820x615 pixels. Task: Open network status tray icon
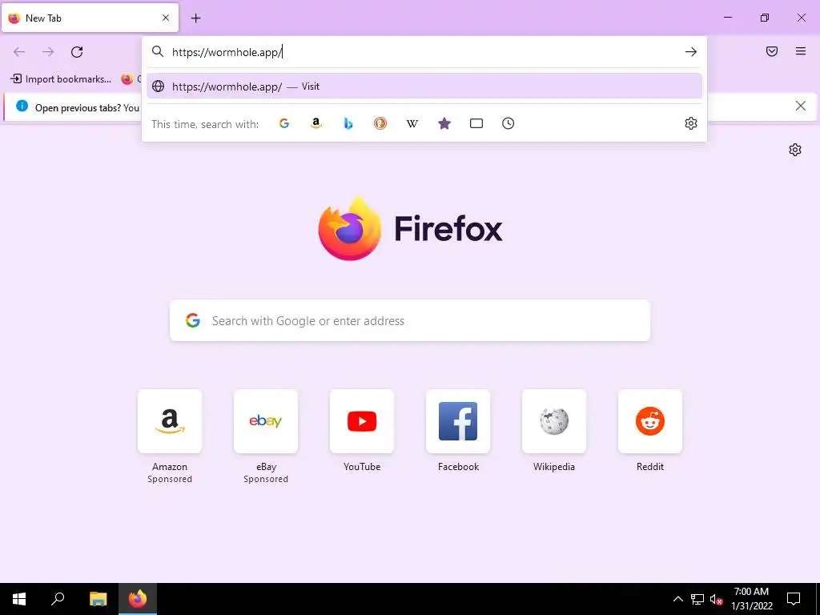click(697, 599)
